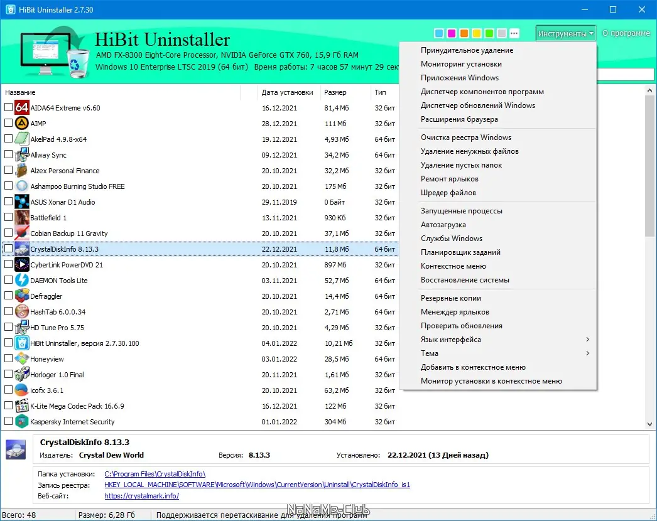Pick the yellow color theme swatch
Viewport: 657px width, 521px height.
coord(477,33)
